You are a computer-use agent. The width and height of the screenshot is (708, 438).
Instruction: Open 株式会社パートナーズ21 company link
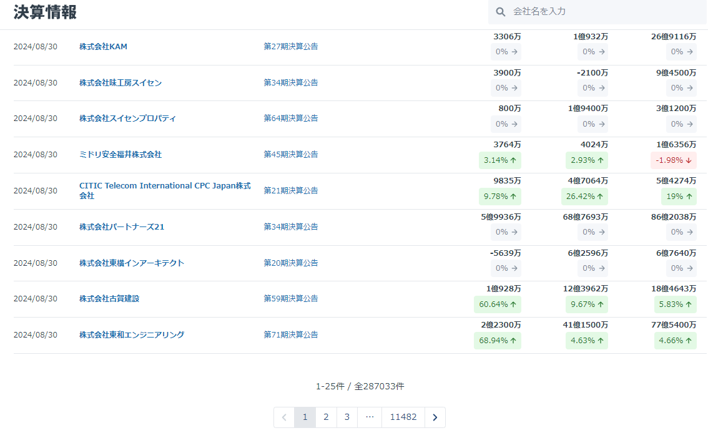coord(122,227)
